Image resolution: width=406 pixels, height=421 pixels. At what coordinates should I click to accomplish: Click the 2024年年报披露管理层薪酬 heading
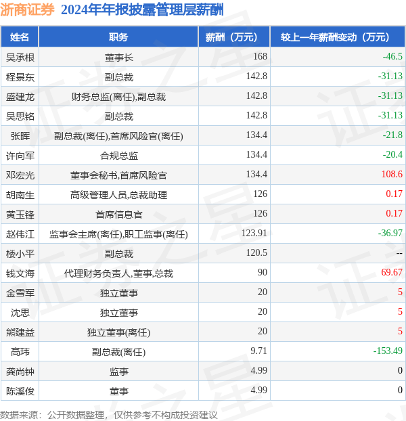pyautogui.click(x=142, y=10)
